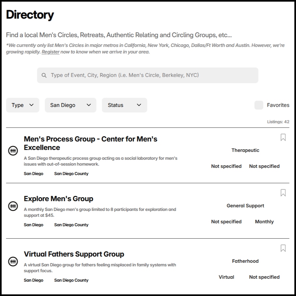Click the search magnifier icon
Viewport: 296px width, 296px height.
44,75
